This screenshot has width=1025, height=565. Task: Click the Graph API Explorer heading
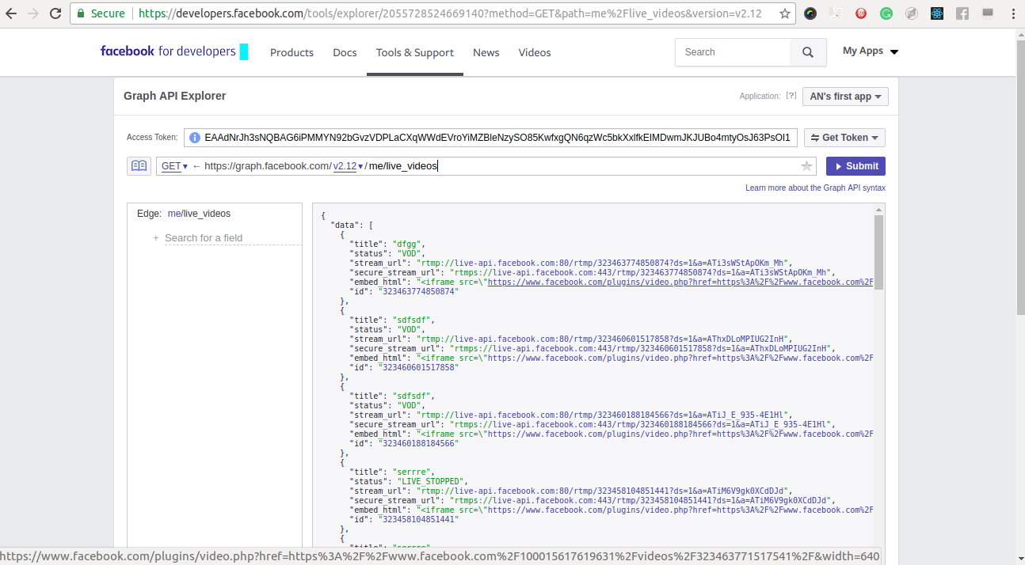[x=174, y=96]
